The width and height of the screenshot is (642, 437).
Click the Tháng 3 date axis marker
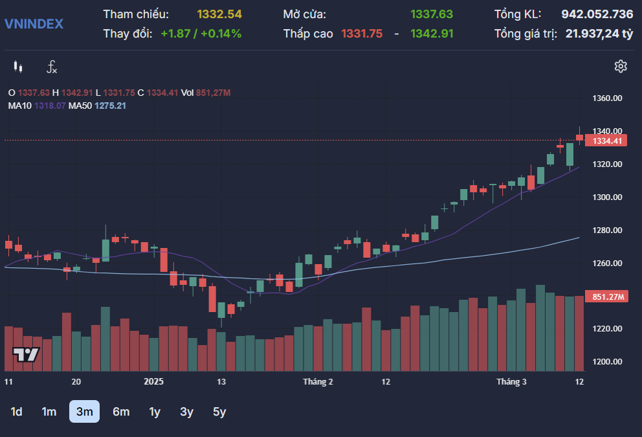(x=511, y=382)
